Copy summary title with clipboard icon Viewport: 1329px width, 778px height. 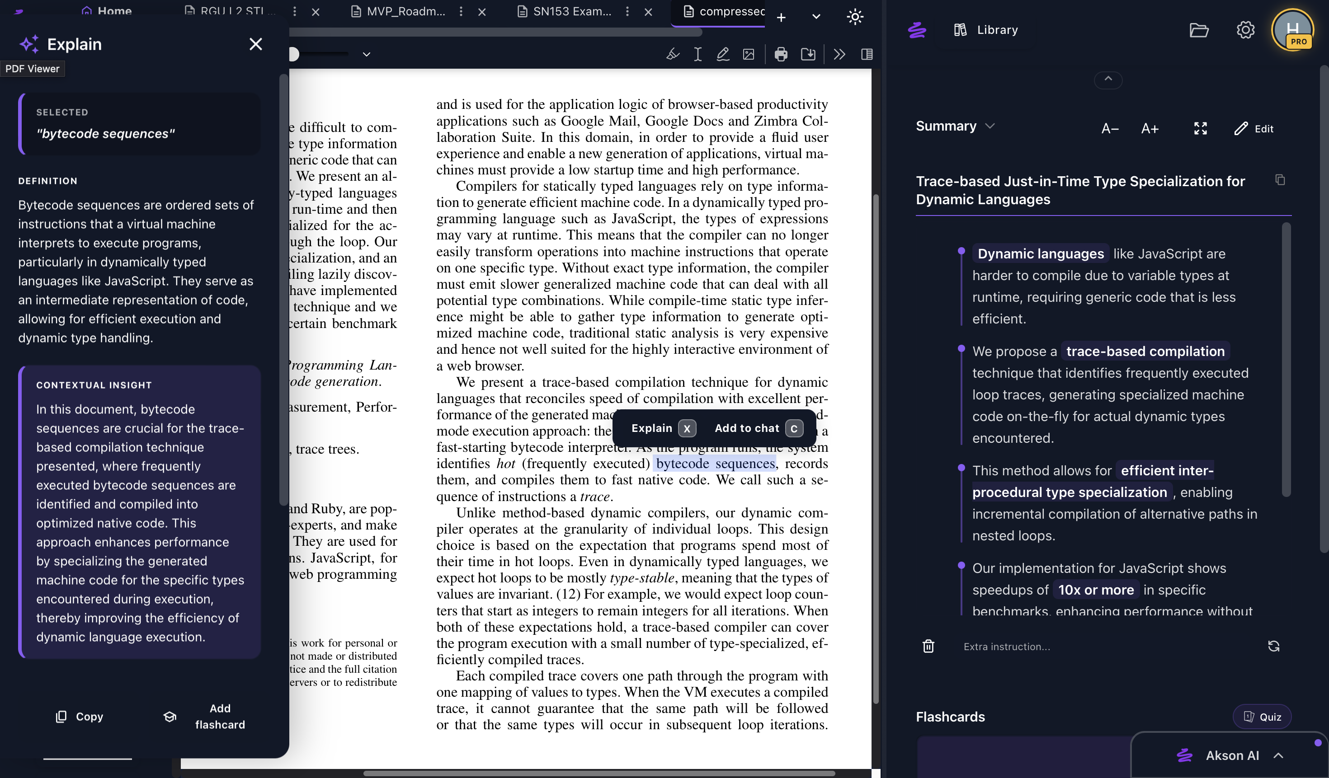pos(1280,180)
